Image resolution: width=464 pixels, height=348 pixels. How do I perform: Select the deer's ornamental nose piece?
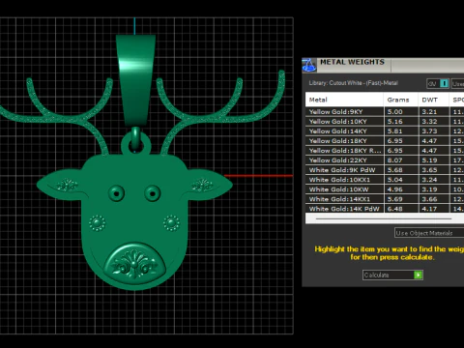[134, 263]
